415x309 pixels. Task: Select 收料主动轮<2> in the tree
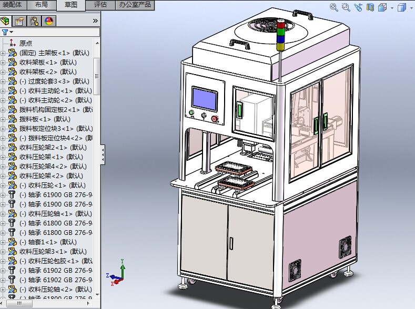[56, 100]
